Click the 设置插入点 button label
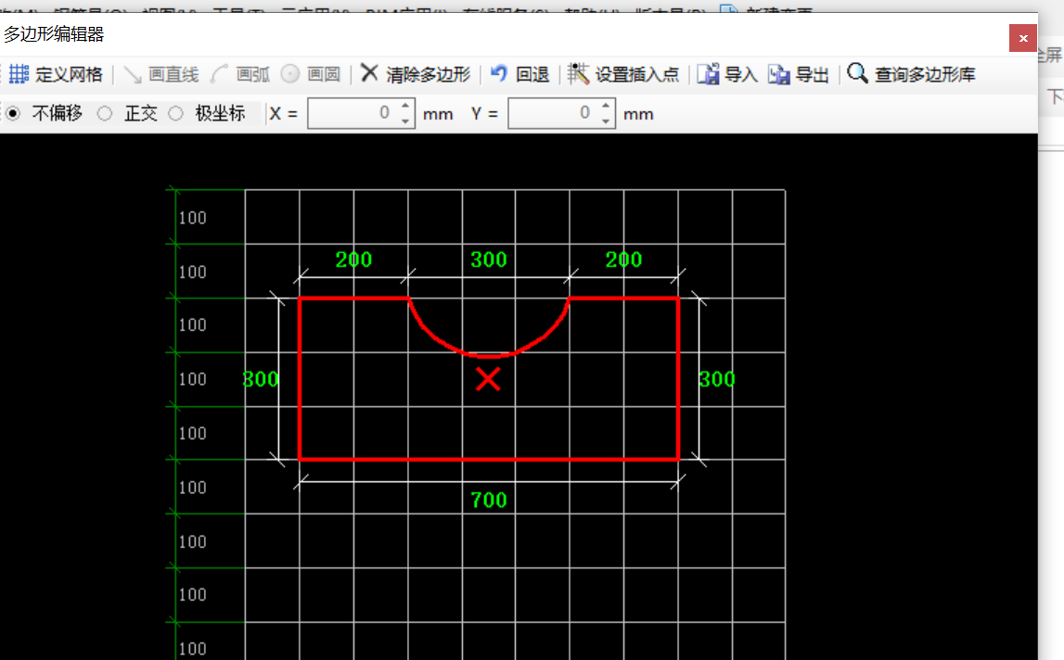The height and width of the screenshot is (660, 1064). point(637,74)
